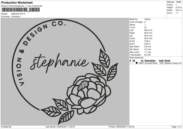Image resolution: width=183 pixels, height=129 pixels.
Task: Click the Colors count value
Action: click(x=176, y=5)
